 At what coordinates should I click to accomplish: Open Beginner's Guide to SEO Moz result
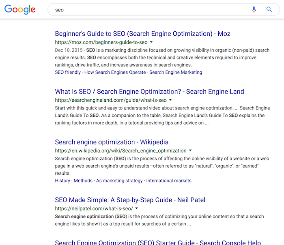142,33
